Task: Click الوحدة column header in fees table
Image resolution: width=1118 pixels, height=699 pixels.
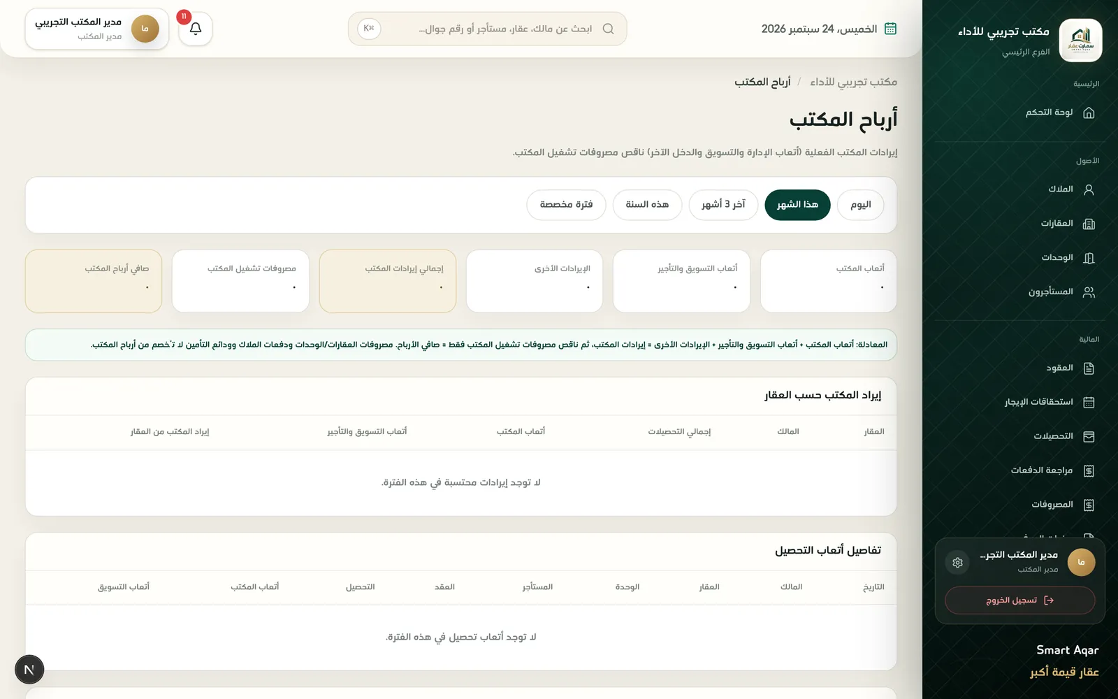Action: [627, 587]
